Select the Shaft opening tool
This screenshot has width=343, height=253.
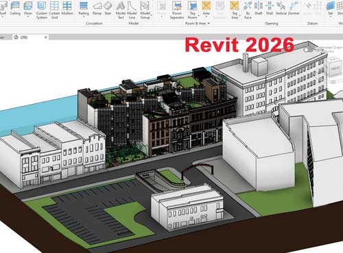(x=259, y=8)
